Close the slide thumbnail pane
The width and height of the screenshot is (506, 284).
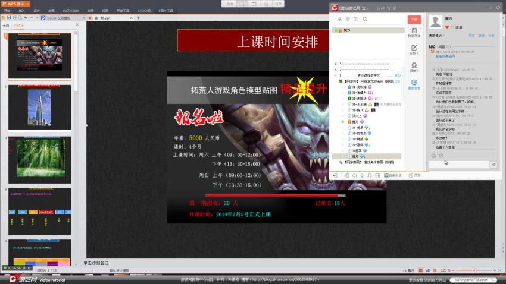(77, 24)
